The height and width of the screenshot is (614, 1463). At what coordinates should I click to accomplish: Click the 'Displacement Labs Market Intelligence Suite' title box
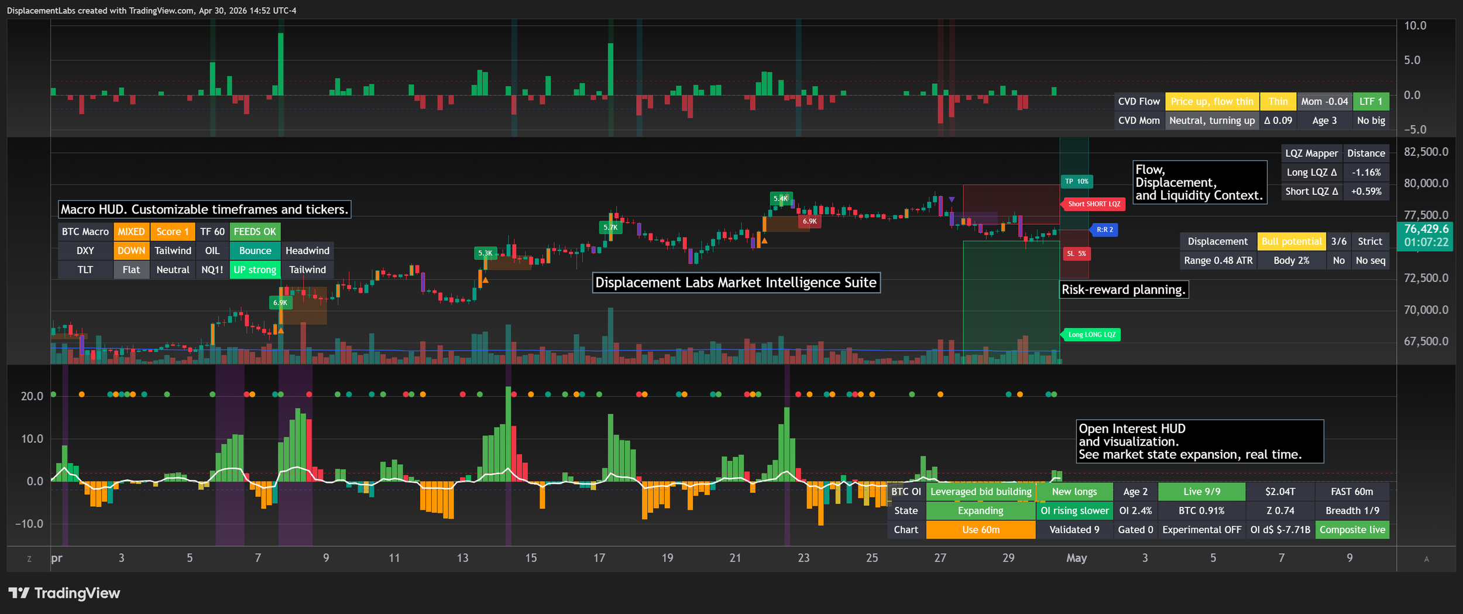click(736, 283)
